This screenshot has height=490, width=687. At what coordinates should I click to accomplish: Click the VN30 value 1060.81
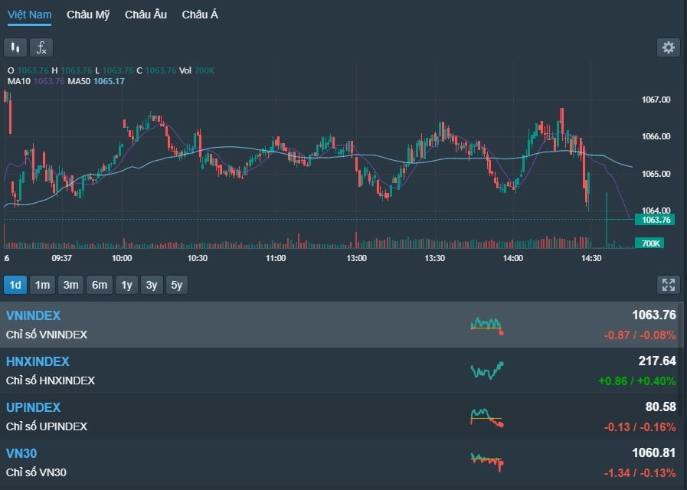pos(654,452)
